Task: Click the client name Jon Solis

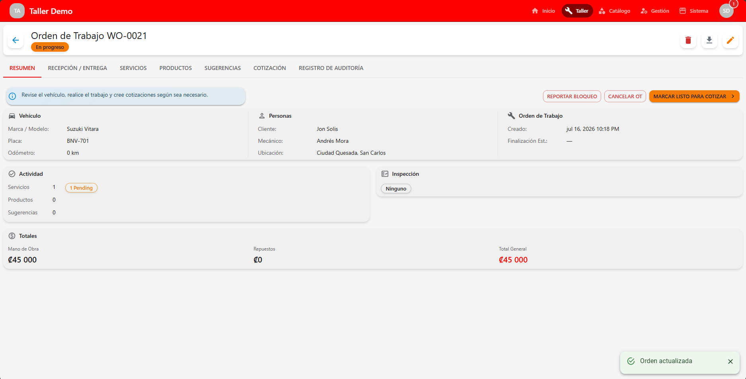Action: pyautogui.click(x=327, y=129)
